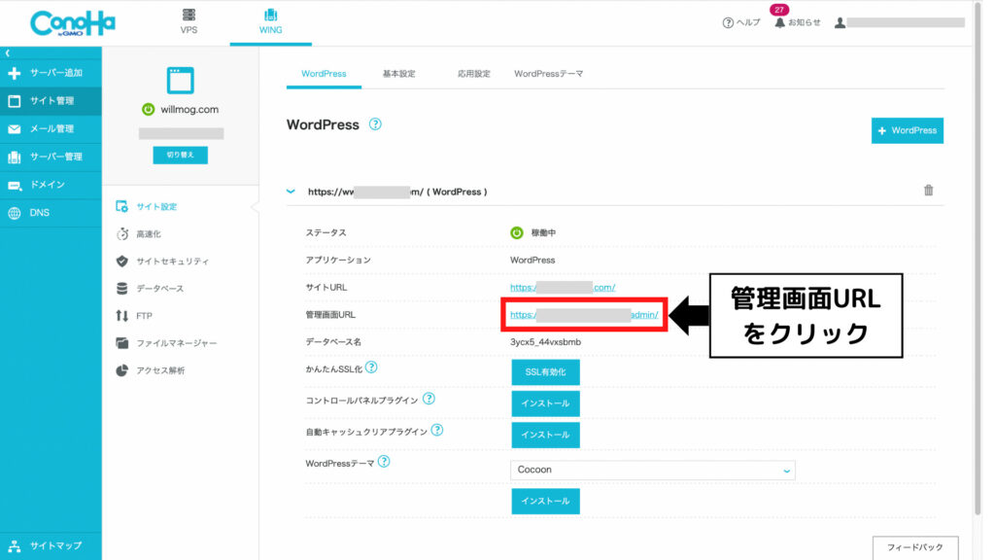The height and width of the screenshot is (560, 995).
Task: Click the help icon beside WordPress heading
Action: [x=375, y=124]
